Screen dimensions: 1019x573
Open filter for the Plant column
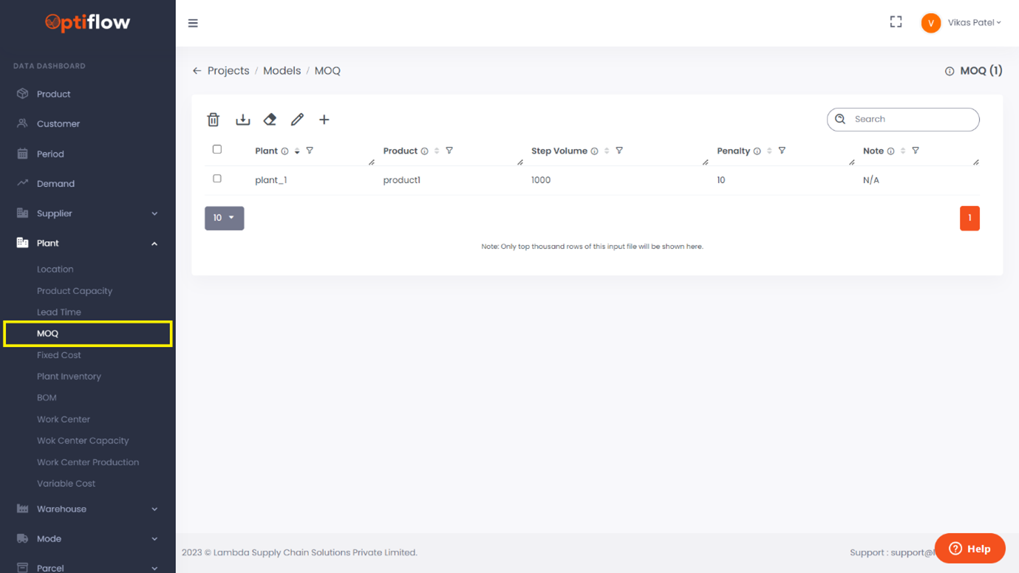(x=310, y=151)
